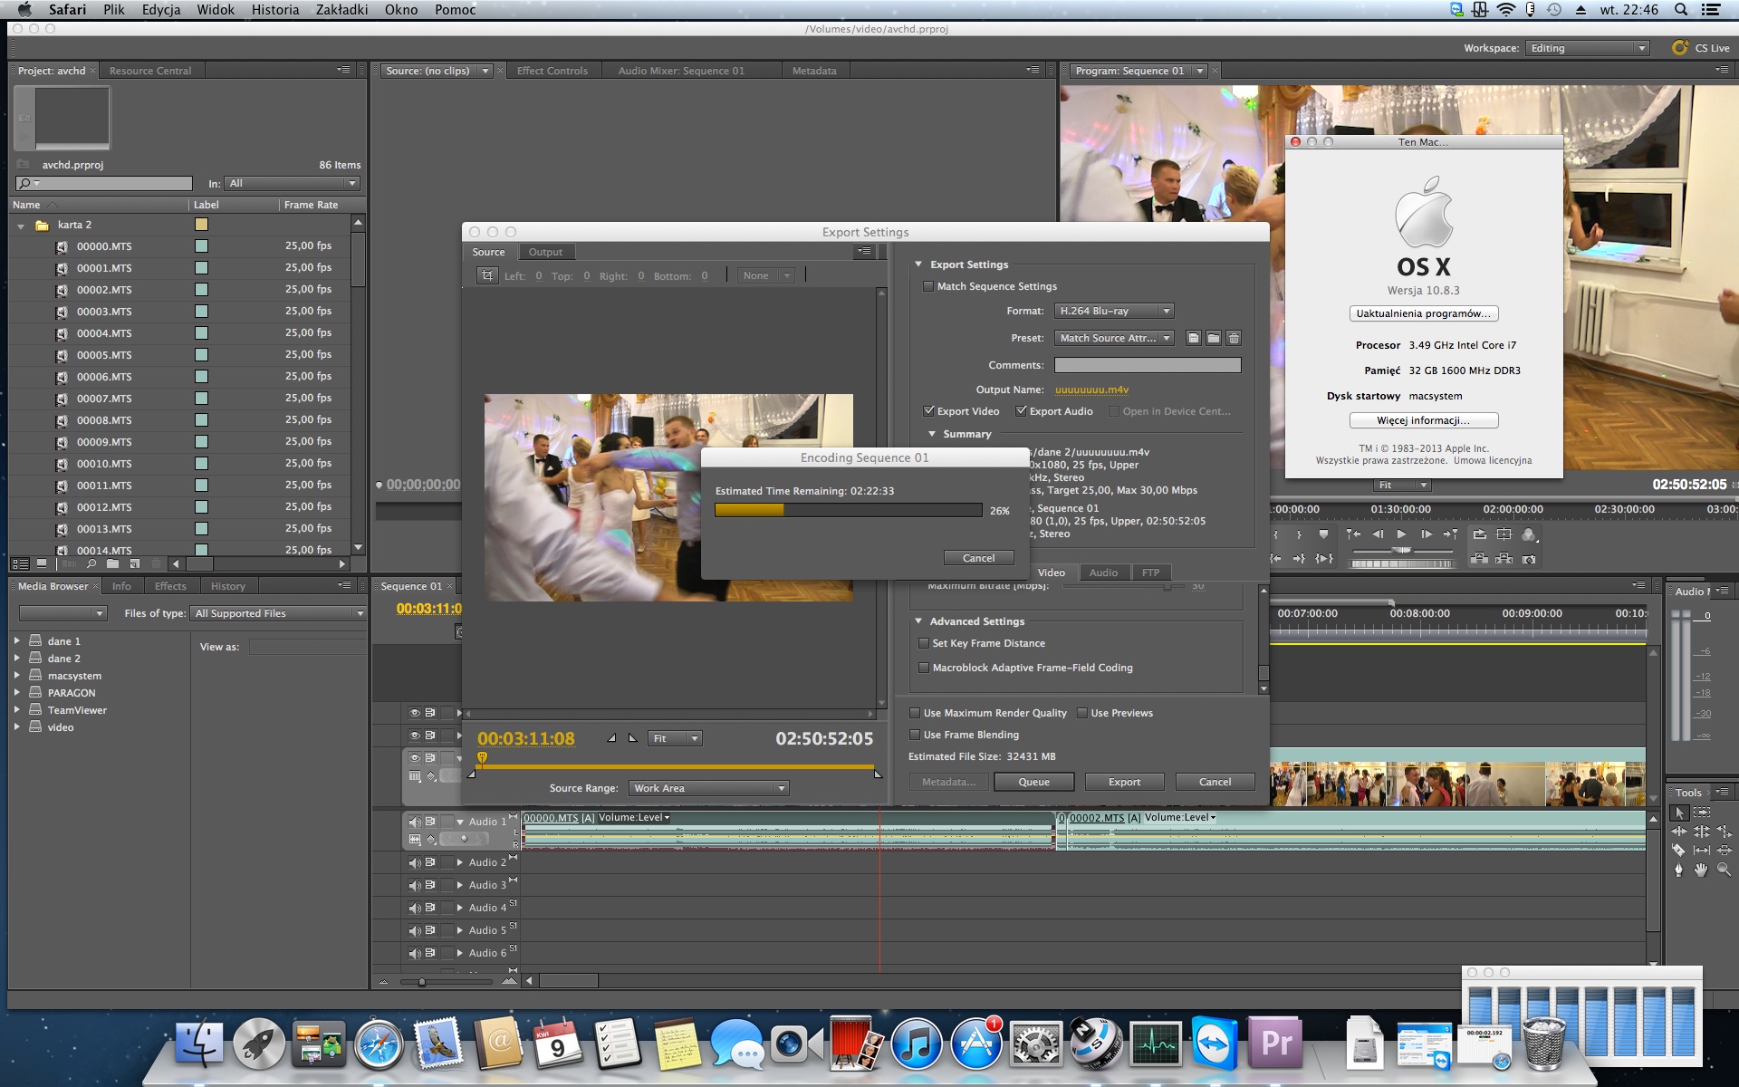Open TeamViewer from the Dock
The image size is (1739, 1087).
[x=1214, y=1043]
